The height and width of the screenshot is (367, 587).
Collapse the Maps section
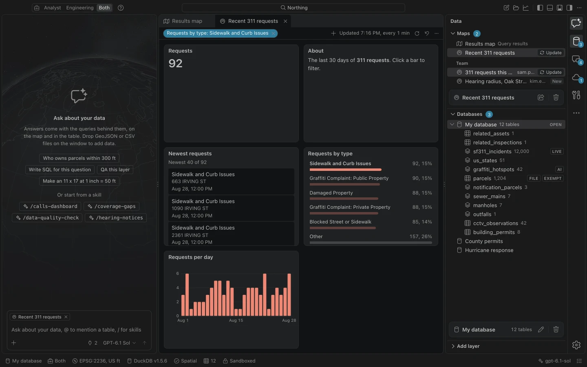pyautogui.click(x=453, y=33)
